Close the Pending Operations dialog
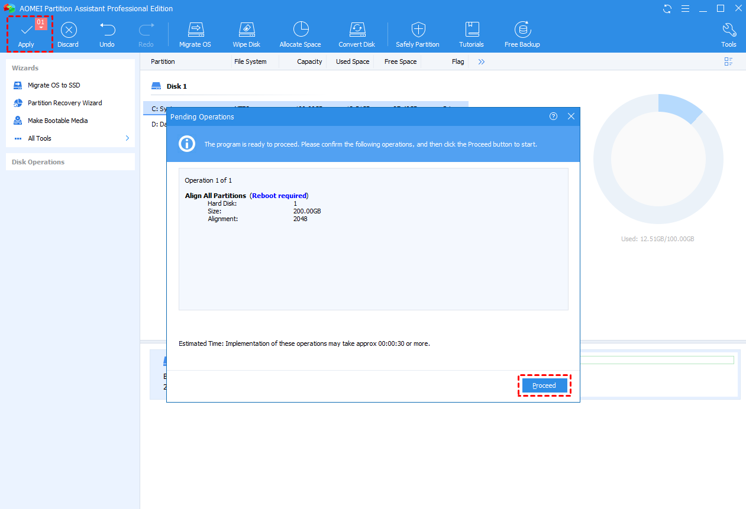 click(x=571, y=116)
